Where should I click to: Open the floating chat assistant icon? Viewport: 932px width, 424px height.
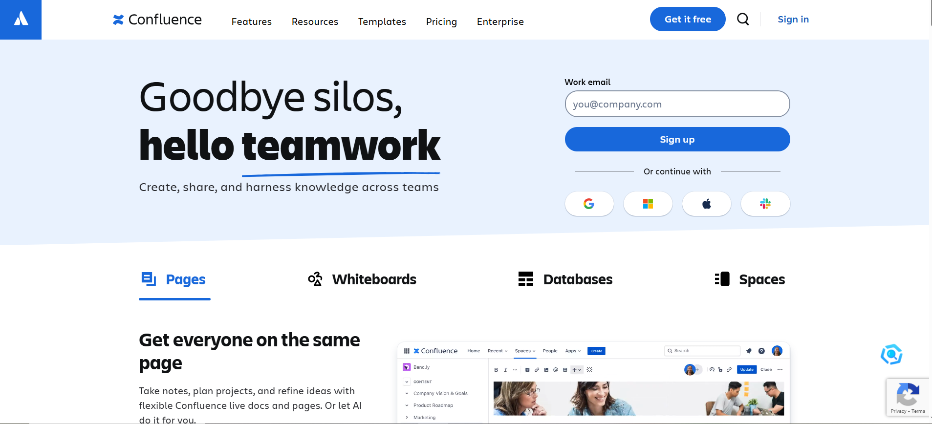(x=891, y=354)
